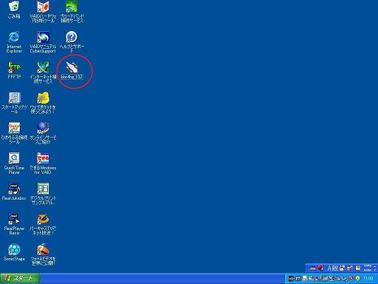Open the Recycle Bin icon

[x=14, y=10]
